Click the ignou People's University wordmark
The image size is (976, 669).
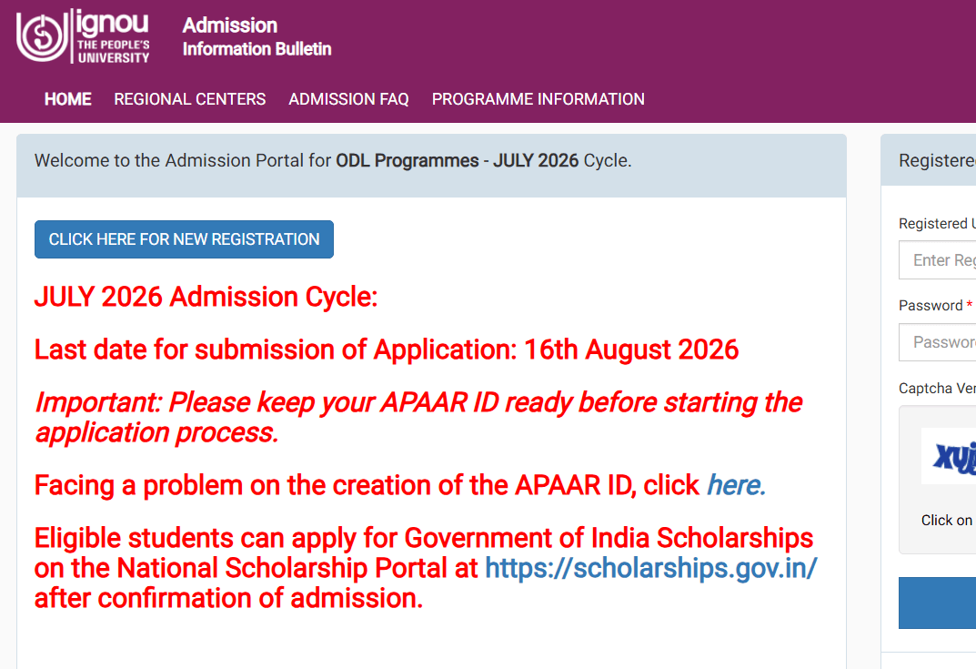[x=114, y=36]
